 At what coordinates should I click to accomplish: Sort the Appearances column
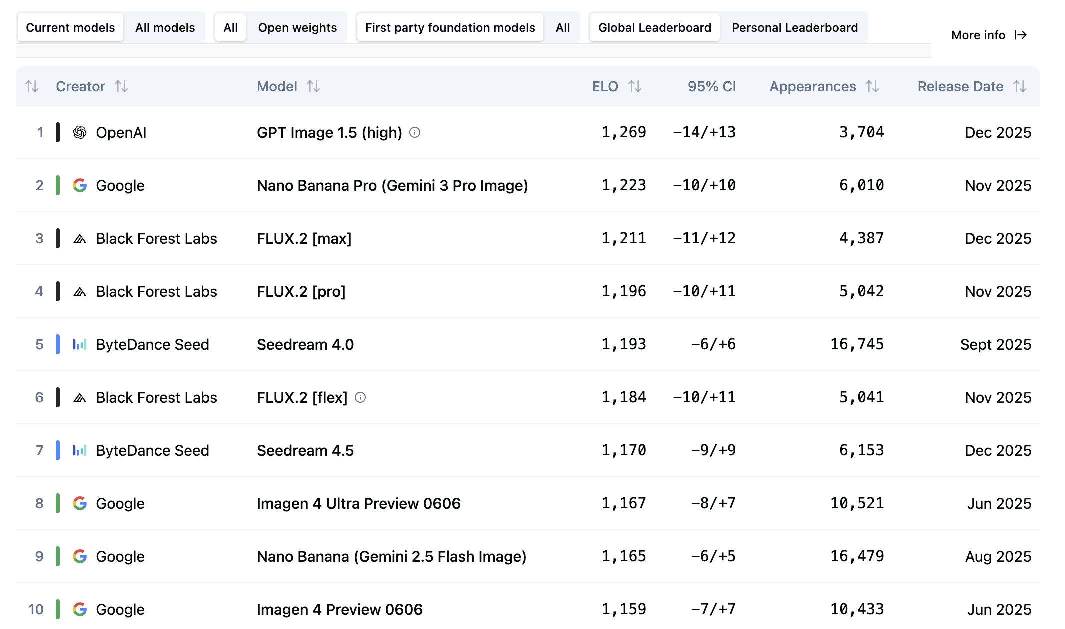tap(872, 86)
